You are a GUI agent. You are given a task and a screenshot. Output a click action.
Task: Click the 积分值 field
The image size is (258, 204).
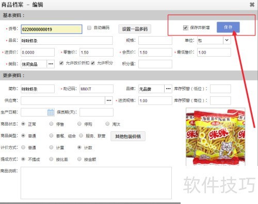[x=155, y=64]
